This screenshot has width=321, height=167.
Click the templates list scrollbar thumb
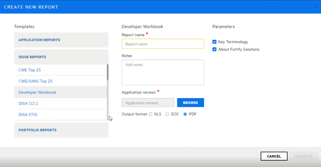[x=108, y=72]
